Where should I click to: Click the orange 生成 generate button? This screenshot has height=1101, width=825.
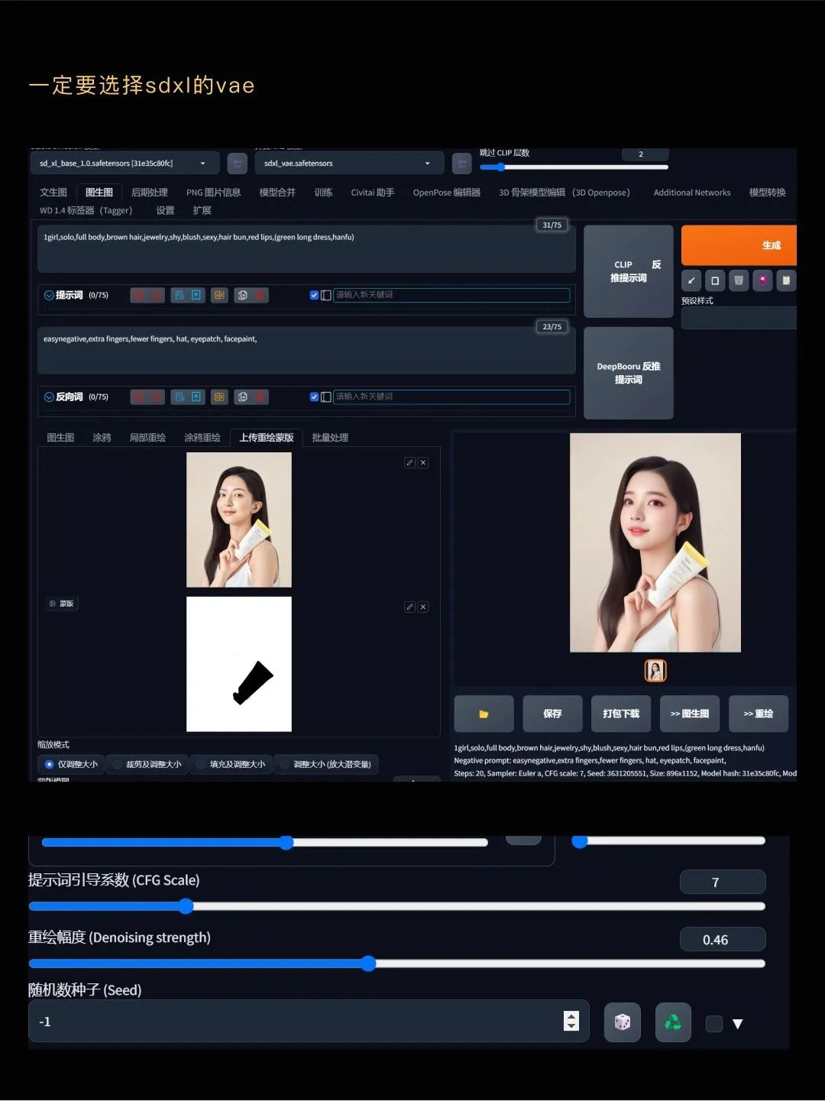pos(739,245)
